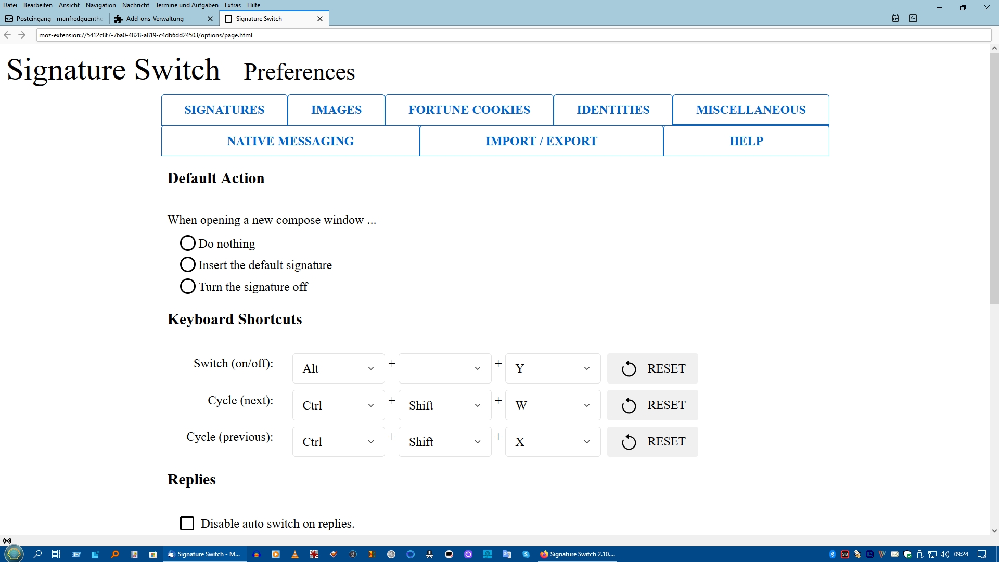Open the IMPORT / EXPORT tab
The width and height of the screenshot is (999, 562).
pyautogui.click(x=541, y=141)
